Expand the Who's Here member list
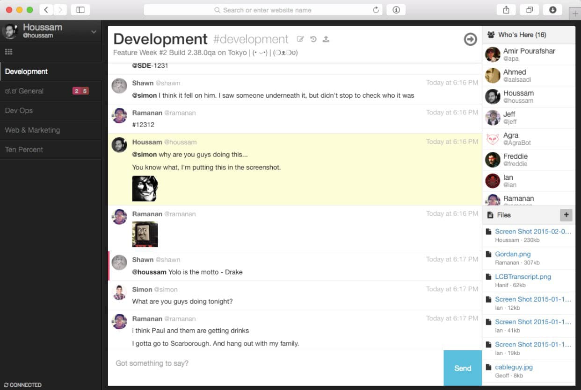Image resolution: width=581 pixels, height=390 pixels. [x=524, y=34]
